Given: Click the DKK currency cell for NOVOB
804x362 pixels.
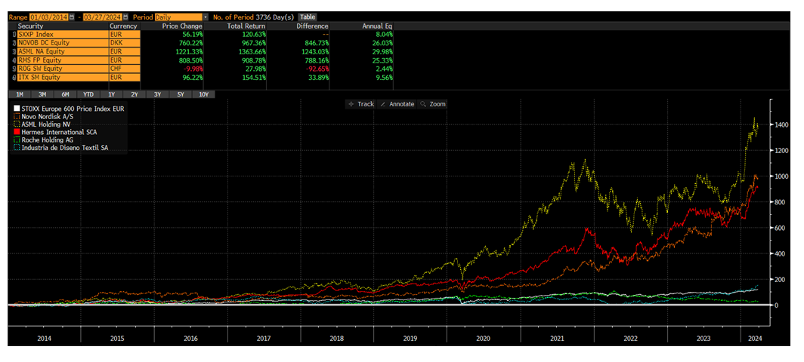Looking at the screenshot, I should coord(123,43).
